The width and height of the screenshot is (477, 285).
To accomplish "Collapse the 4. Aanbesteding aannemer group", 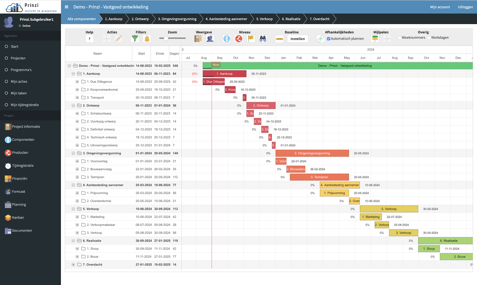I will point(73,185).
